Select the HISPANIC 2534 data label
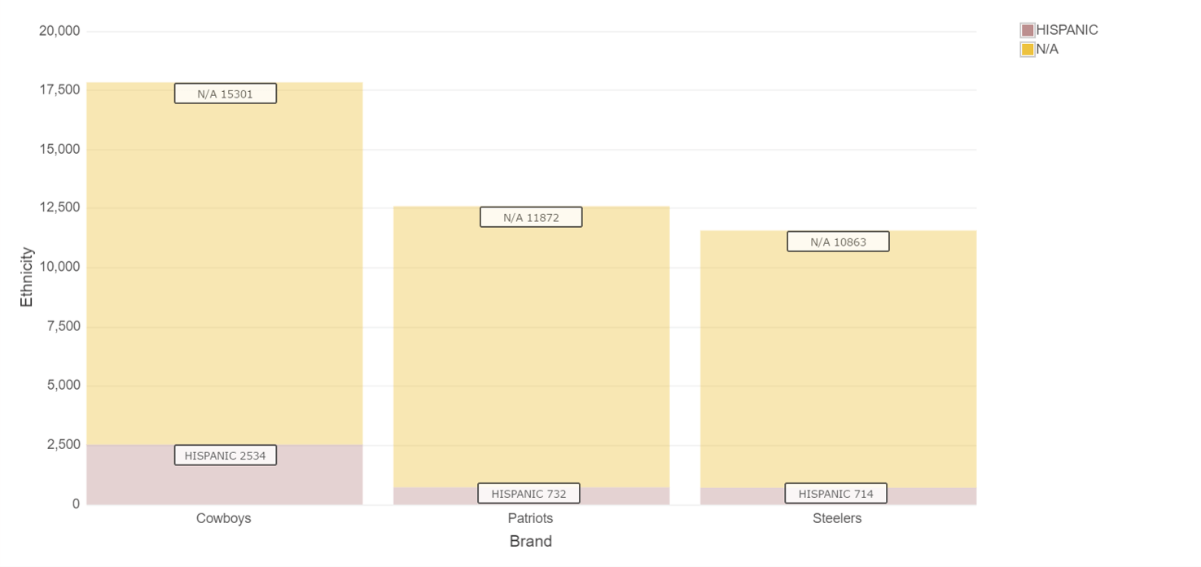1201x567 pixels. coord(226,456)
